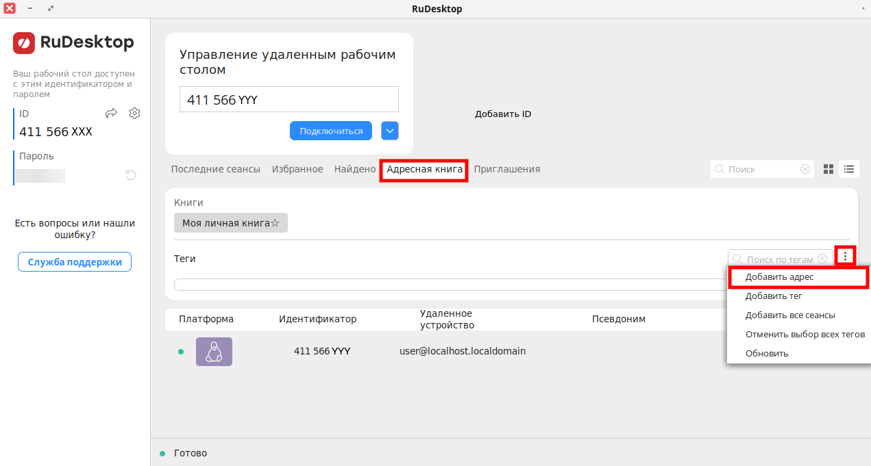
Task: Open the Последние сеансы tab
Action: coord(216,169)
